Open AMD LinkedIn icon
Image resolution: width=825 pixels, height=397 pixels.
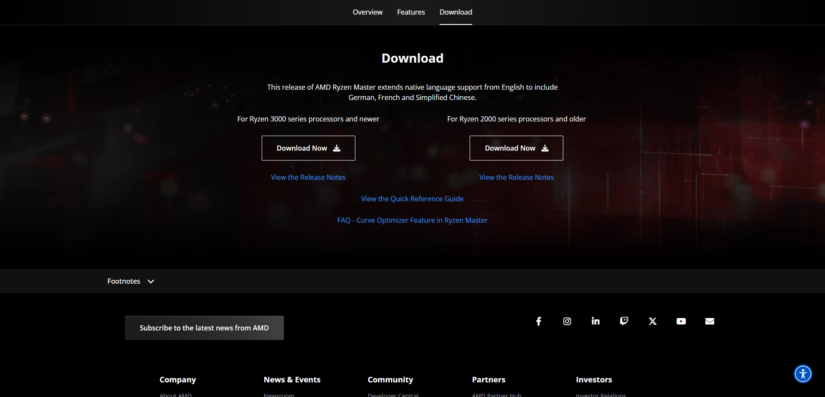[x=596, y=321]
